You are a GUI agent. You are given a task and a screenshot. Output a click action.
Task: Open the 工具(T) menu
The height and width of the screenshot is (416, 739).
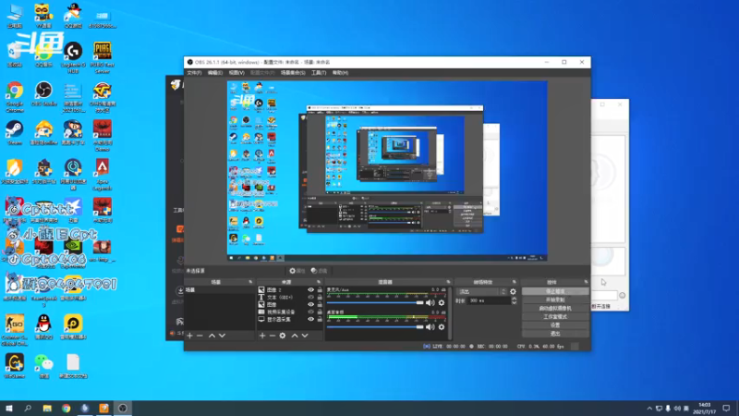pos(319,73)
